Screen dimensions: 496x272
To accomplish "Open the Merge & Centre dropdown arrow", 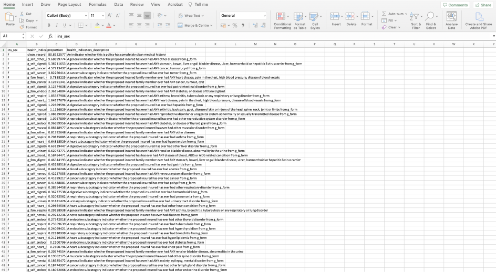I will click(211, 25).
